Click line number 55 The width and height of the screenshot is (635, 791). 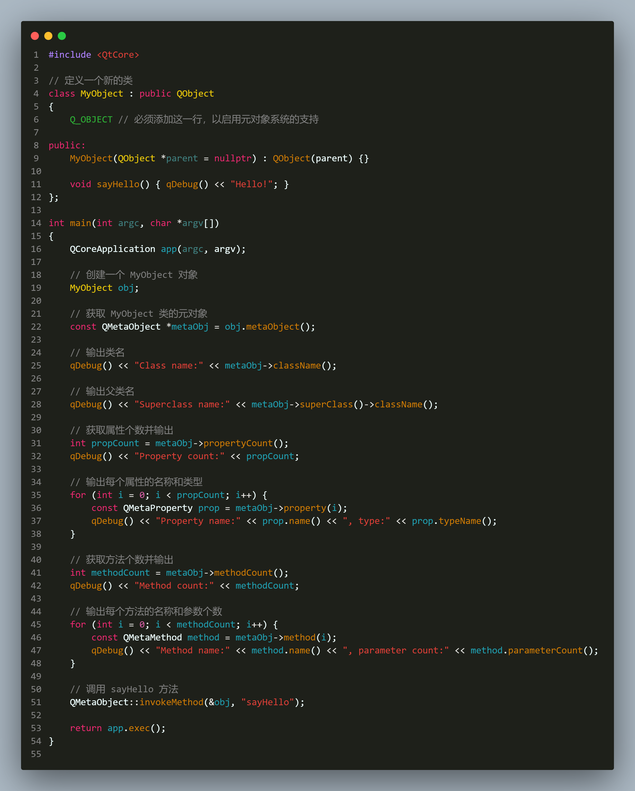[x=36, y=754]
